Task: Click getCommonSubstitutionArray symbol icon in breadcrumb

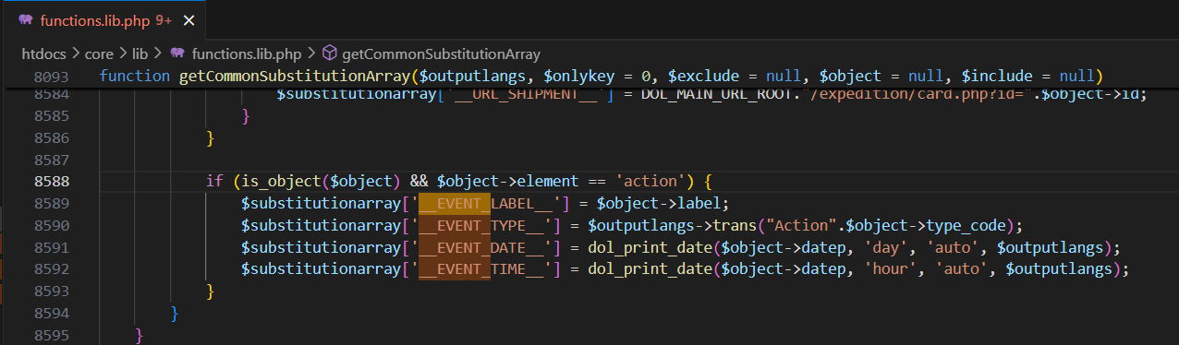Action: 329,54
